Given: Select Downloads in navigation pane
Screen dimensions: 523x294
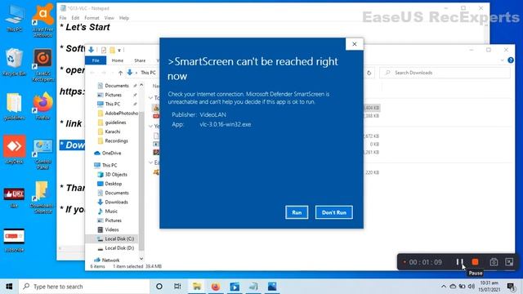Looking at the screenshot, I should coord(116,203).
